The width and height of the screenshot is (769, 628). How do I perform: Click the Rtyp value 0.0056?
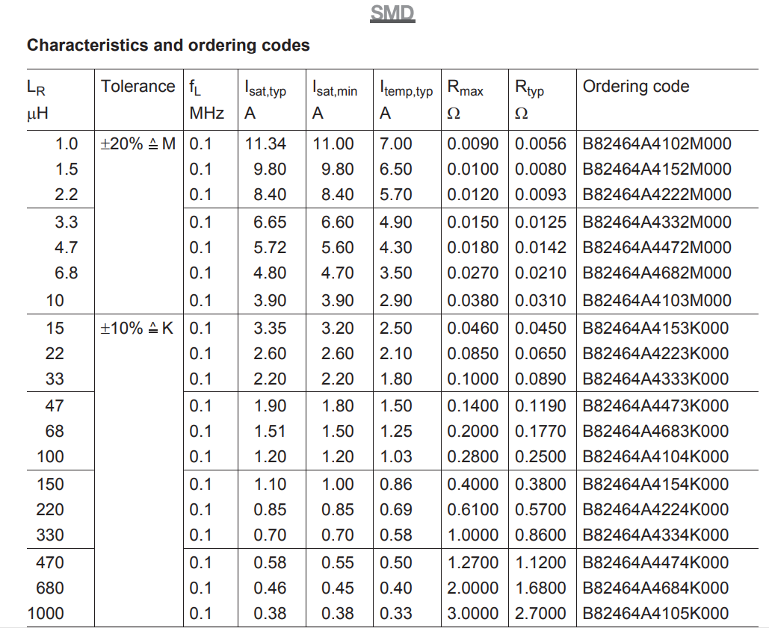pos(540,144)
